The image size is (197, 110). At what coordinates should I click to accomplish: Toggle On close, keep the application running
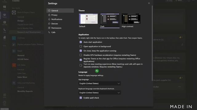(81, 51)
